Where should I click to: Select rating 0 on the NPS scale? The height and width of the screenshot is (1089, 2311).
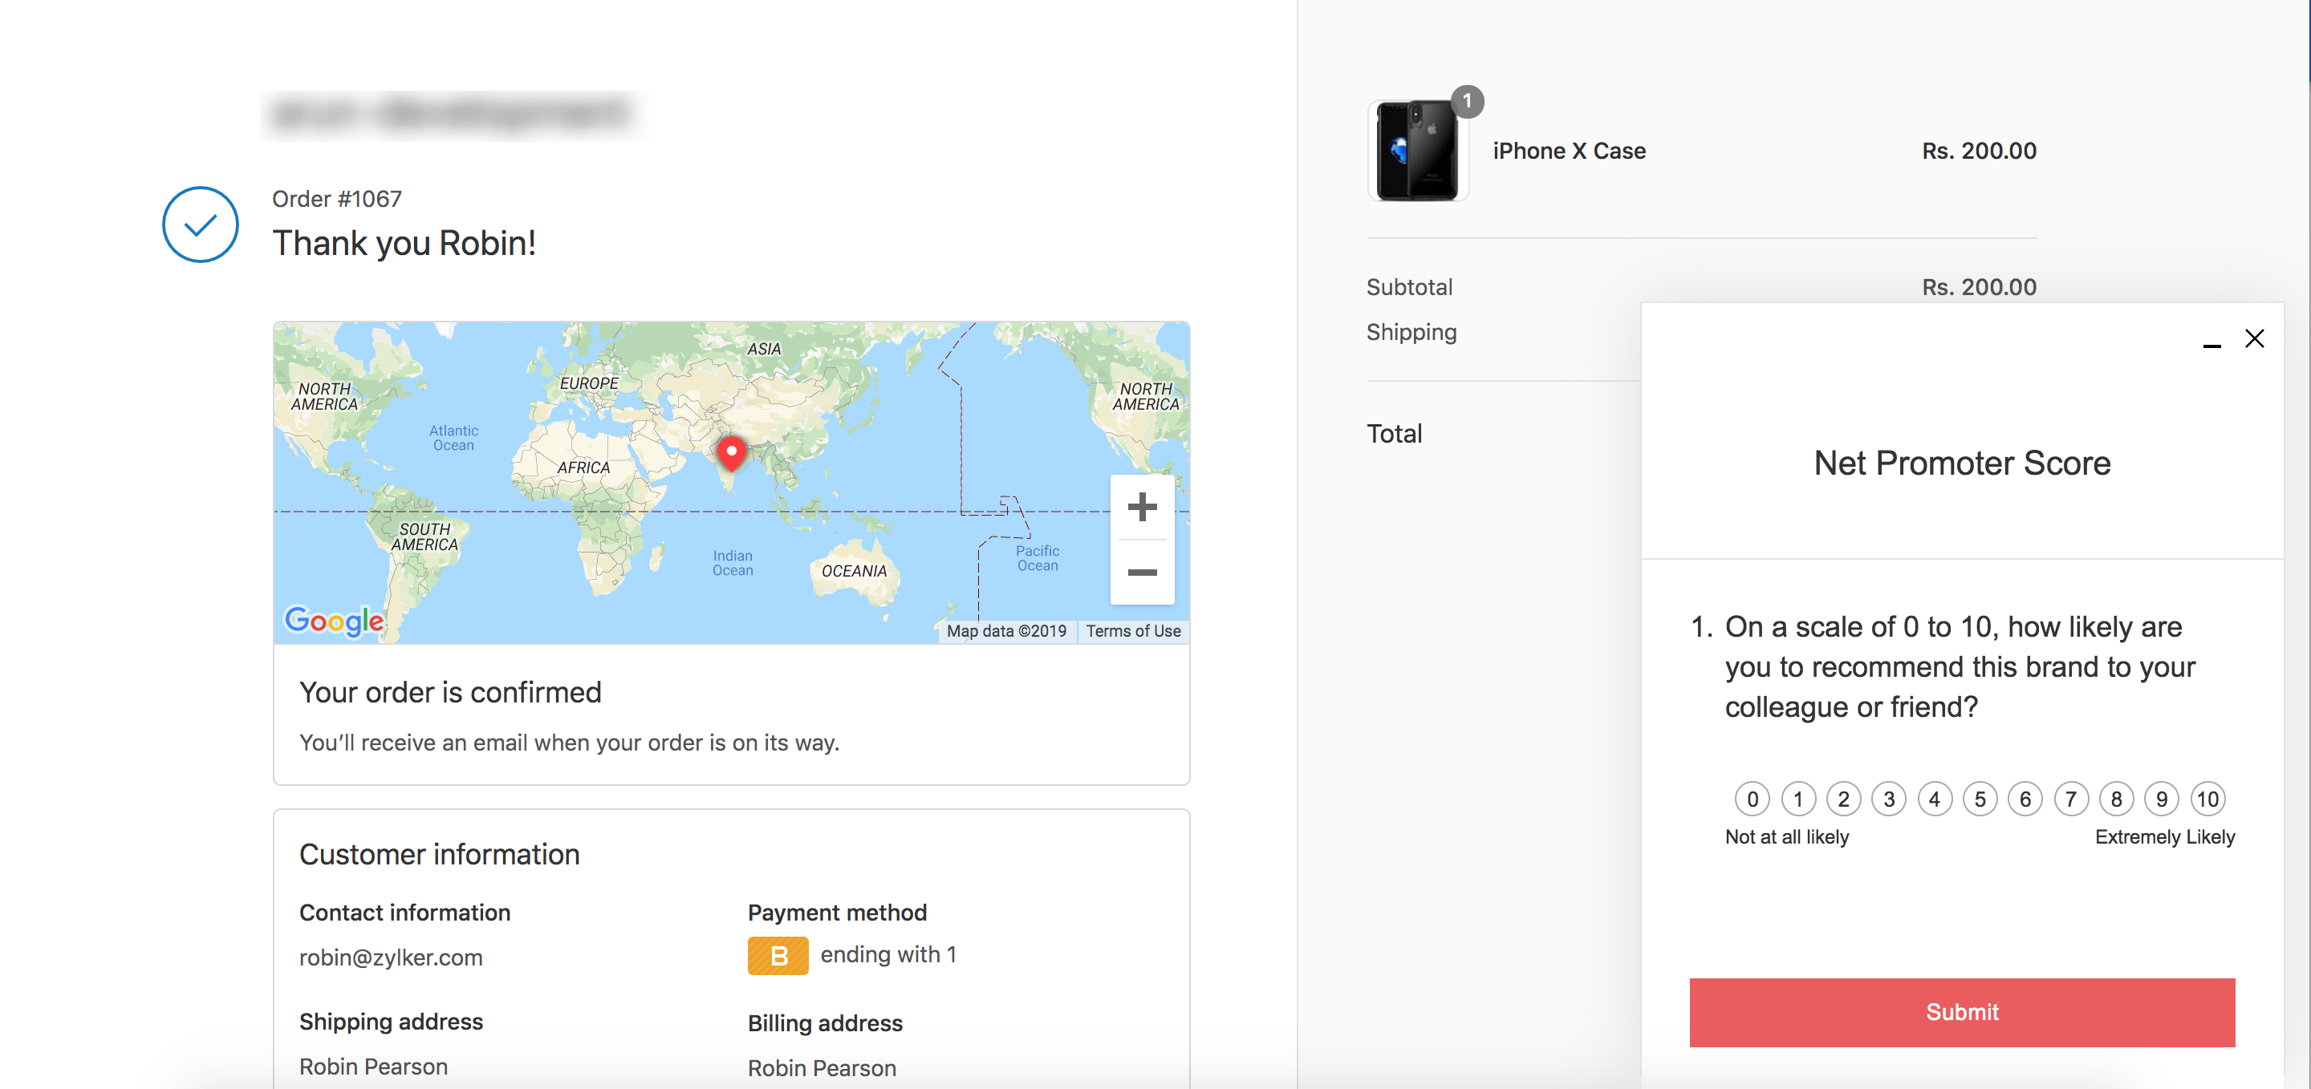point(1752,799)
